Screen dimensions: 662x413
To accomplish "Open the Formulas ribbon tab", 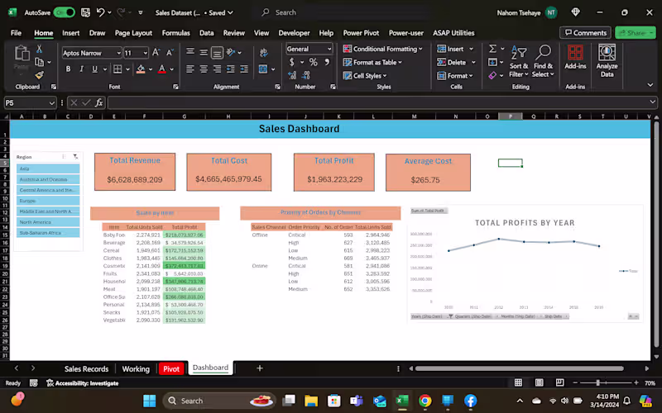I will pyautogui.click(x=175, y=33).
